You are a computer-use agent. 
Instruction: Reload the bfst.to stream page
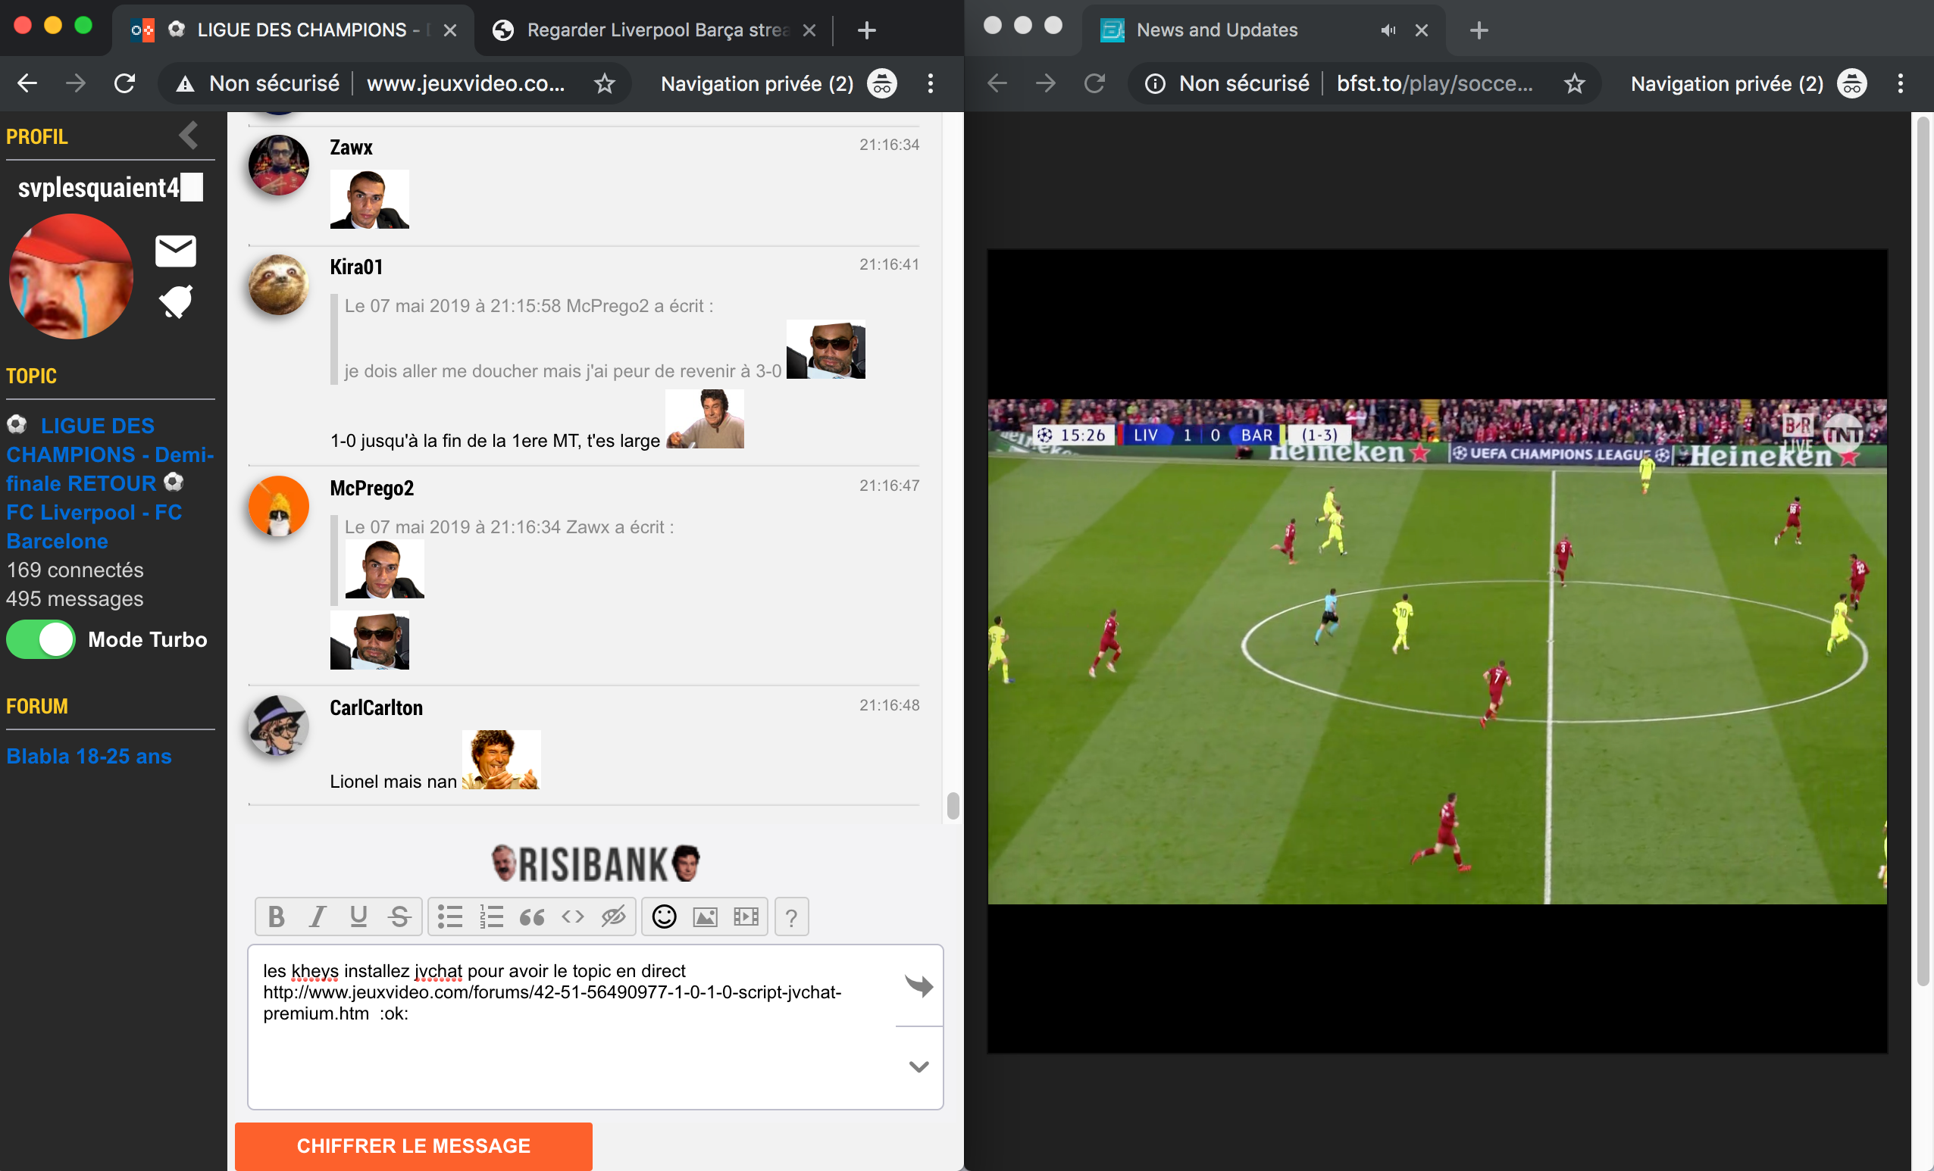(1095, 83)
